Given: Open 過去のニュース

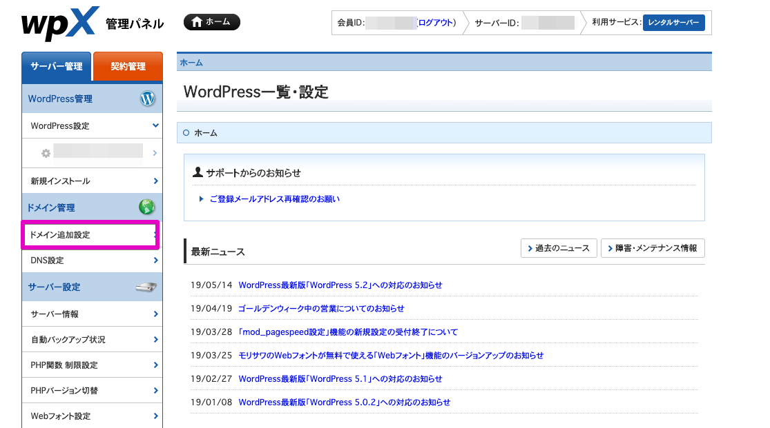Looking at the screenshot, I should tap(558, 248).
